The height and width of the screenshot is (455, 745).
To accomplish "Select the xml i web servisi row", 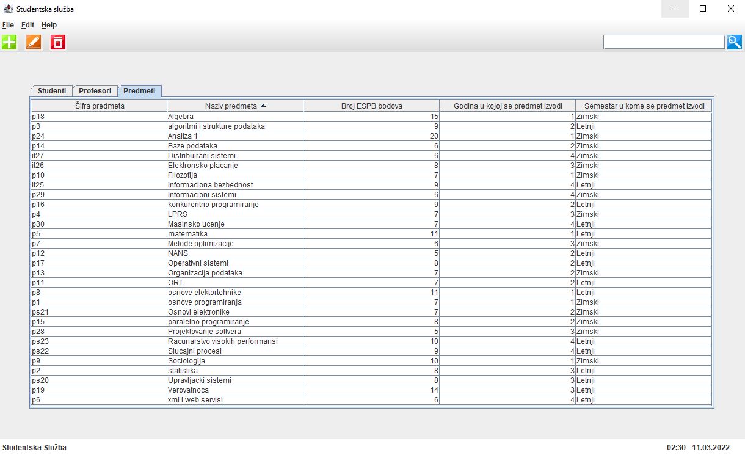I will tap(371, 400).
